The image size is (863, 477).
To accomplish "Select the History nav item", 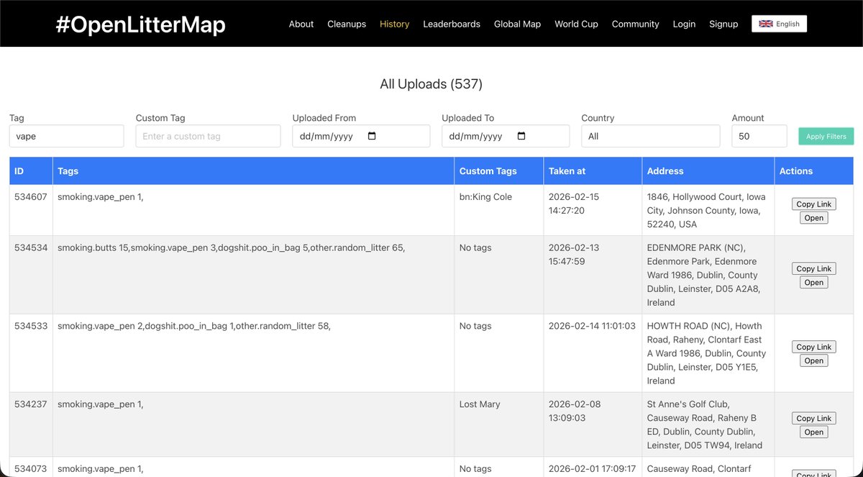I will (x=395, y=24).
